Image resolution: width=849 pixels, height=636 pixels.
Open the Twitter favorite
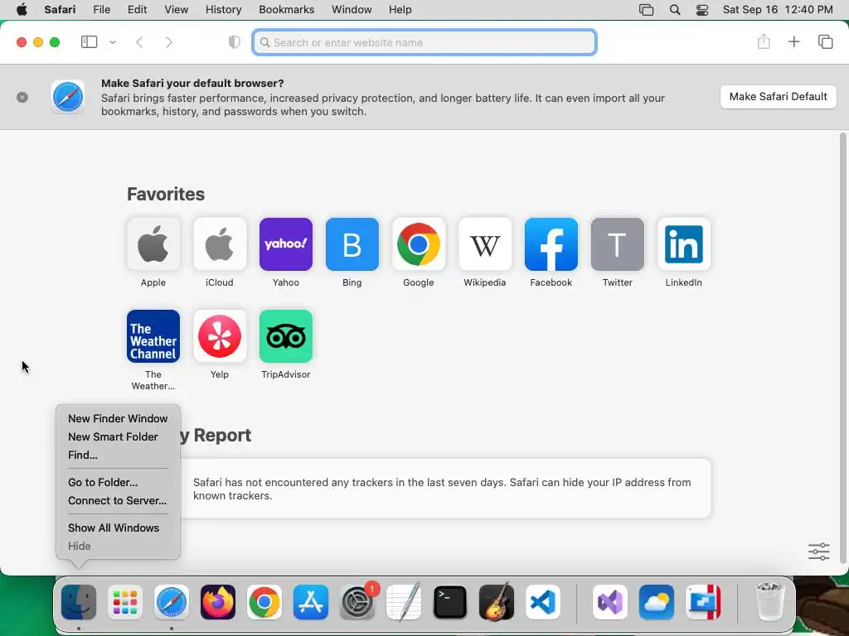(617, 244)
